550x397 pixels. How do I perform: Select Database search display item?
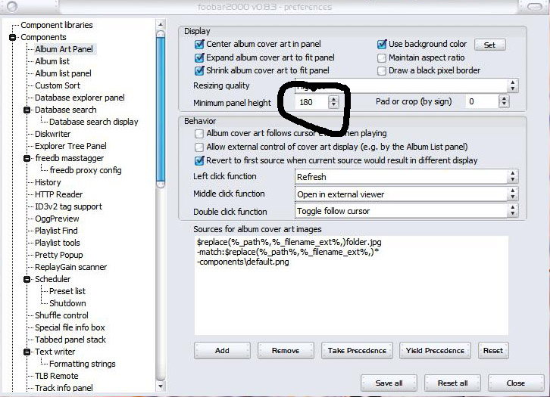(x=94, y=122)
